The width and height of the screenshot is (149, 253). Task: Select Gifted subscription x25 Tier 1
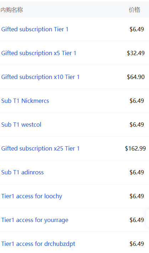click(x=40, y=148)
